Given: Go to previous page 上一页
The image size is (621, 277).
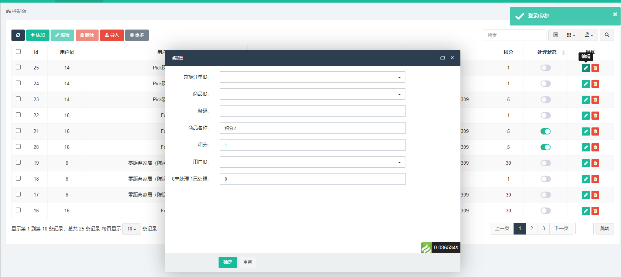Looking at the screenshot, I should (502, 229).
